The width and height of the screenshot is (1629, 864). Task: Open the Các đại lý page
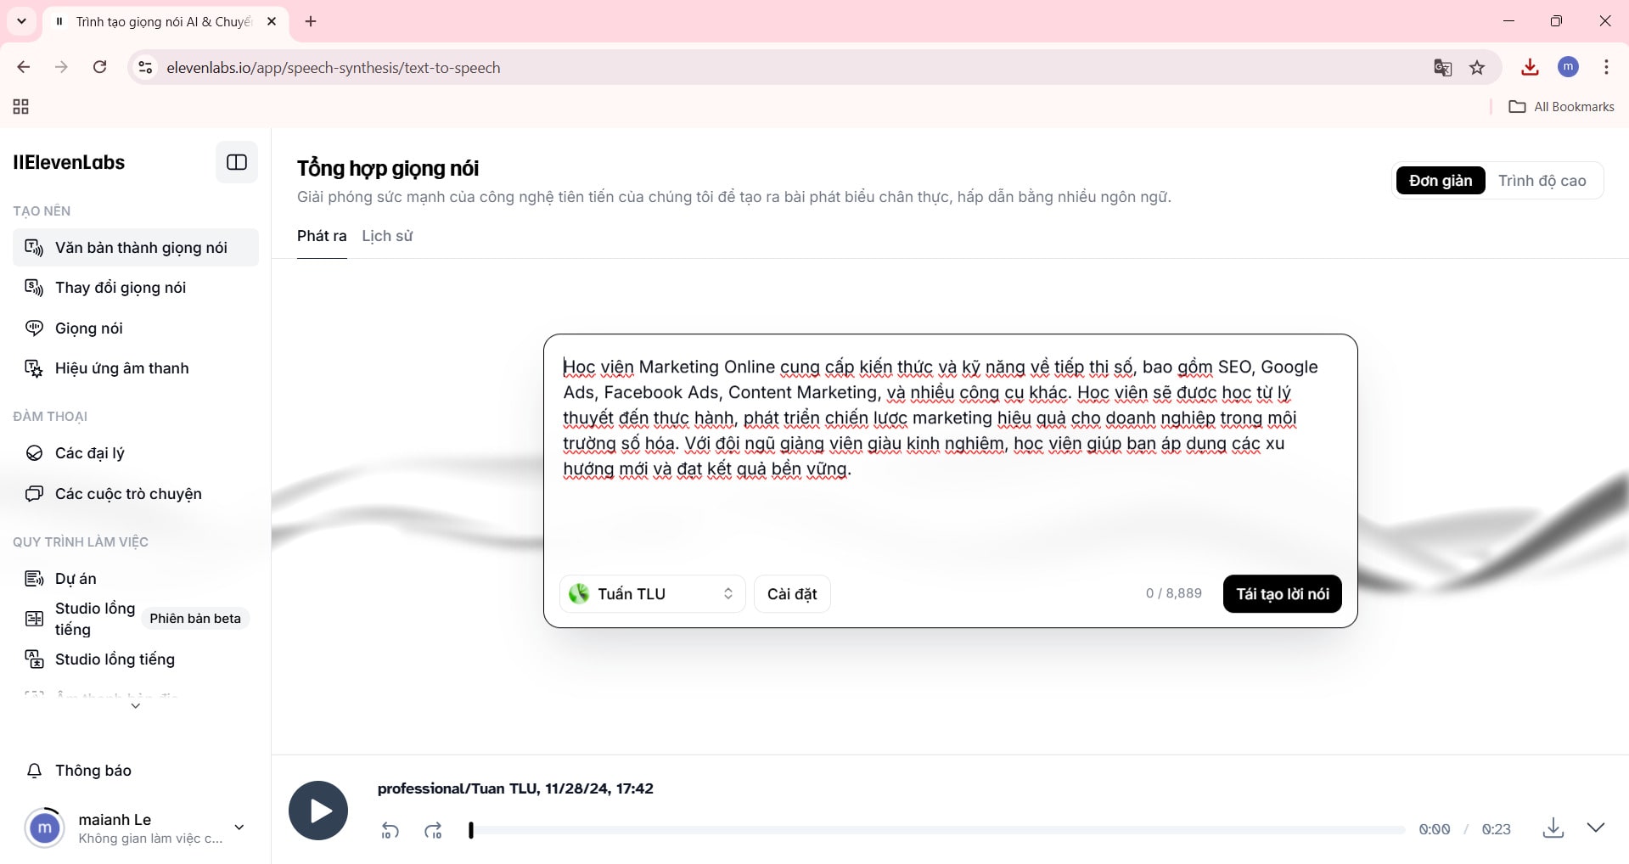click(136, 453)
